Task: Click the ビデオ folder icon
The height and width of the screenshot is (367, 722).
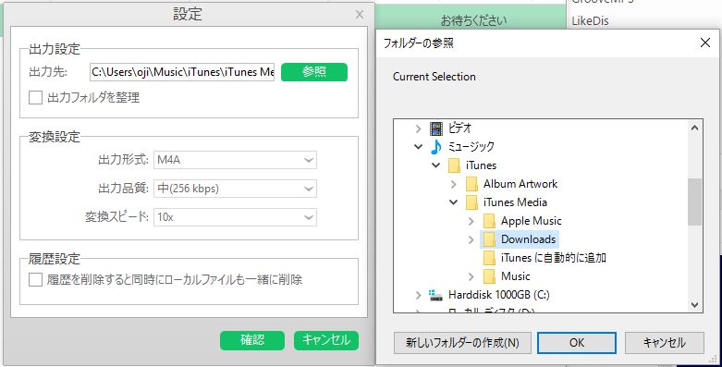Action: point(435,128)
